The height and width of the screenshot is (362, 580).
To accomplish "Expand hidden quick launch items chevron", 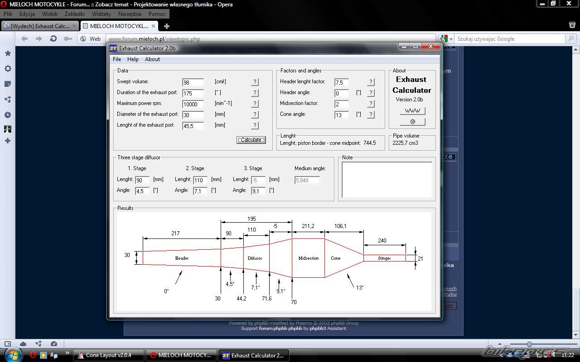I will [68, 353].
